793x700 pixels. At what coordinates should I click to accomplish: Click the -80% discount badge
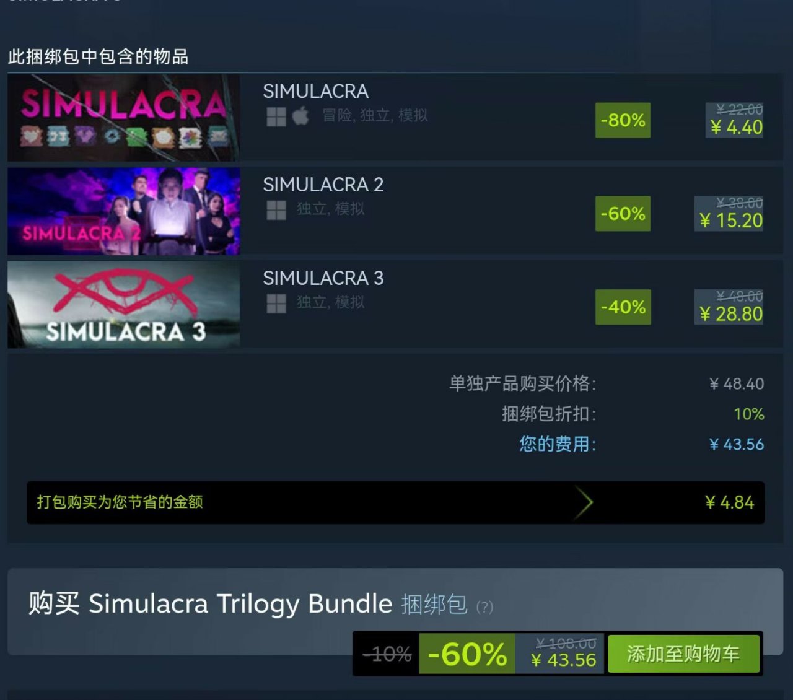click(623, 120)
